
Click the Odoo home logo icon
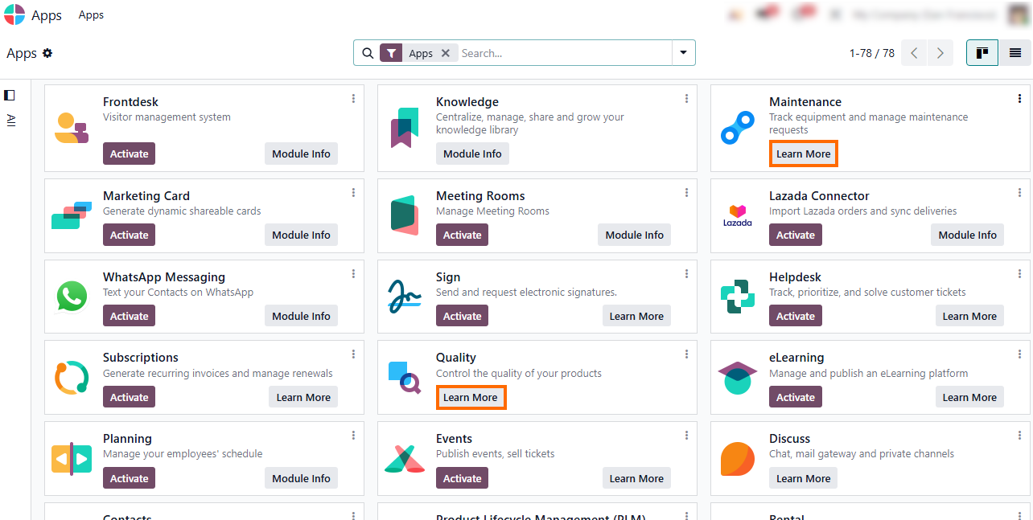[14, 14]
